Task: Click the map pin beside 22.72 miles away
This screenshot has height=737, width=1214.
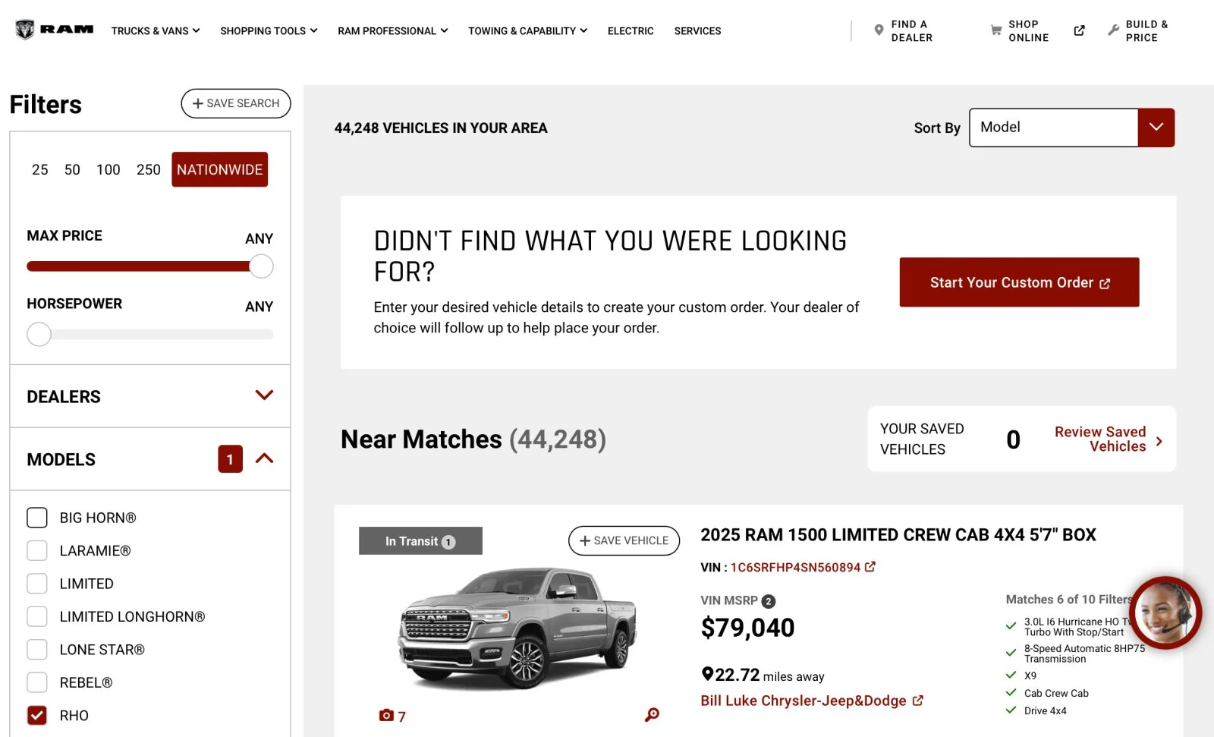Action: (x=707, y=673)
